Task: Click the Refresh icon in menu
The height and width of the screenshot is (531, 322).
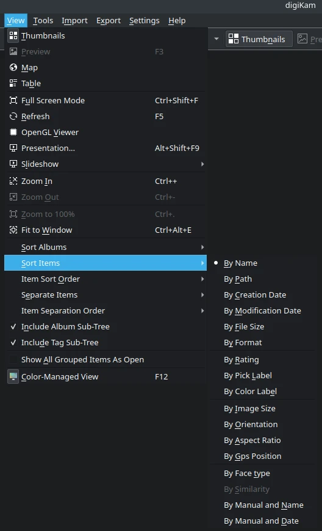Action: pyautogui.click(x=13, y=117)
